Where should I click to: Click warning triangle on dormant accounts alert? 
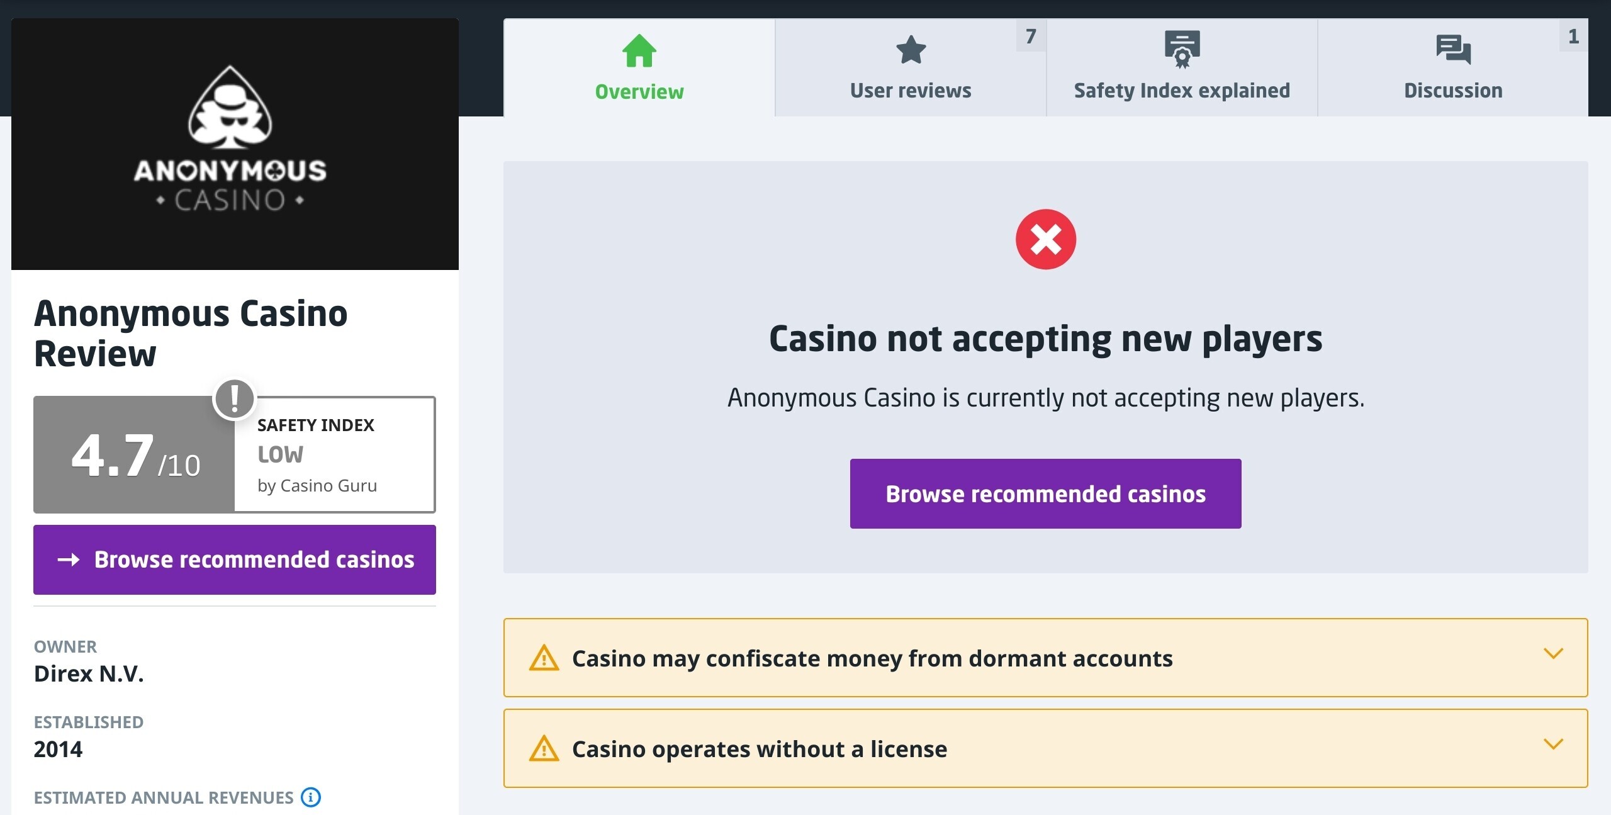(544, 658)
